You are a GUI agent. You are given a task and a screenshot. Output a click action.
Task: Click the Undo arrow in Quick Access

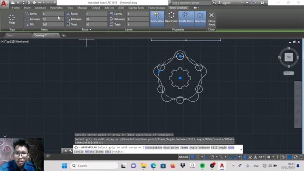click(x=39, y=3)
